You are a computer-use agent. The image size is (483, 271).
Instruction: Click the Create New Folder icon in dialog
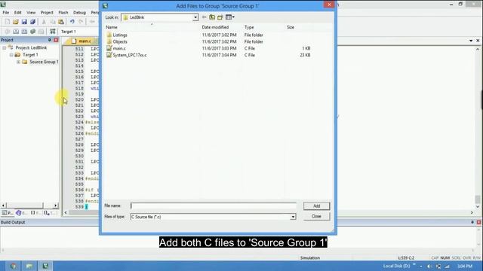[220, 17]
